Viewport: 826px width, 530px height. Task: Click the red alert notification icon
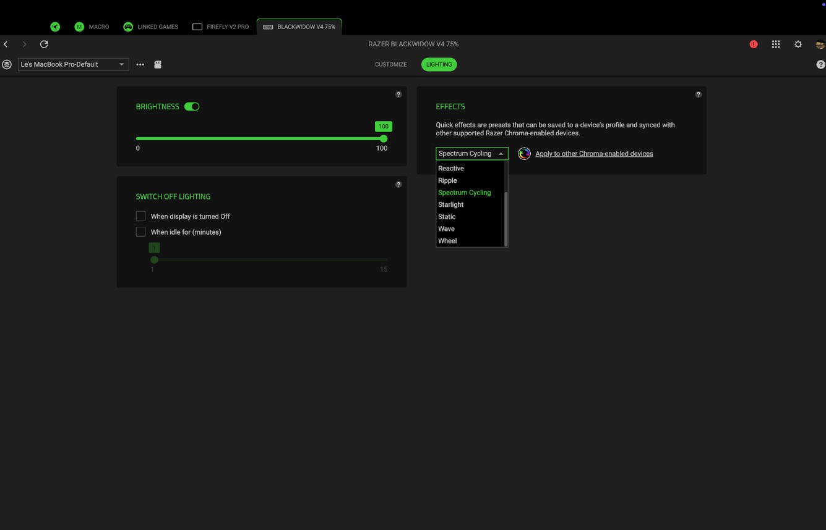pyautogui.click(x=754, y=44)
